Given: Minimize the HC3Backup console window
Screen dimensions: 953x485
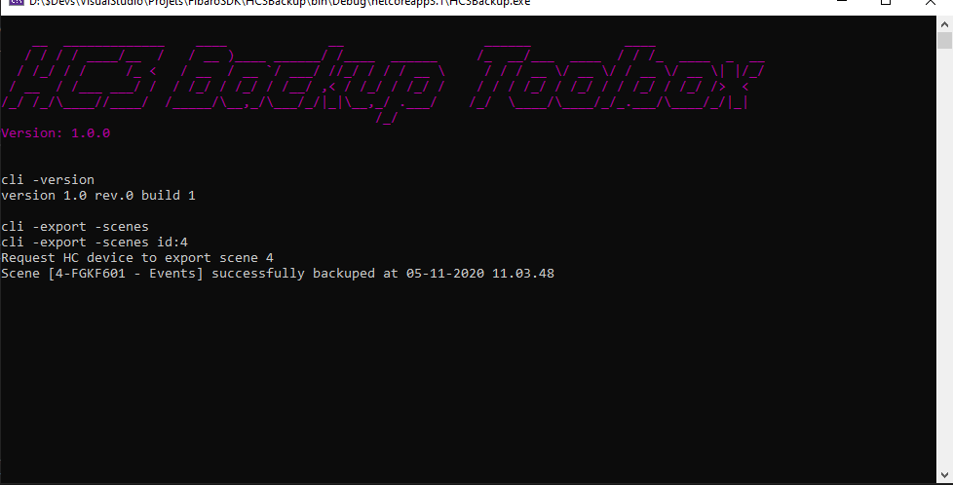Looking at the screenshot, I should [x=842, y=2].
